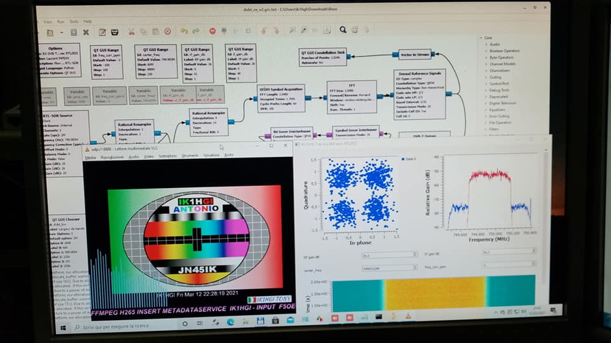Click the freq_corr_ppm value field
This screenshot has width=611, height=343.
[x=509, y=264]
